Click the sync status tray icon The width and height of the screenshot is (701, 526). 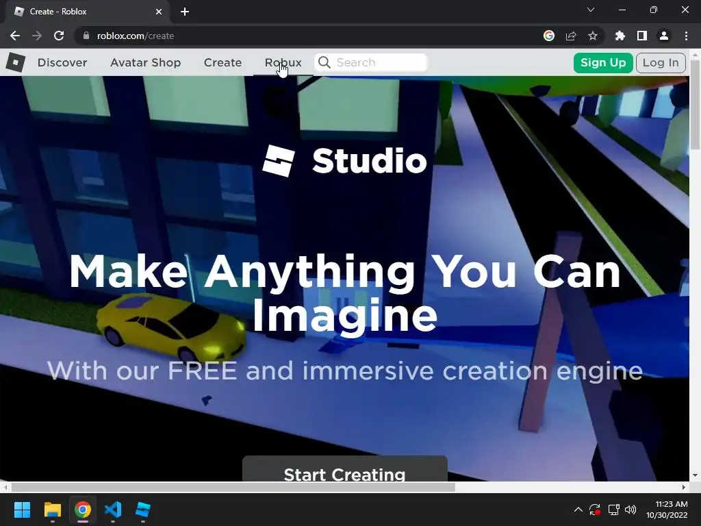595,510
